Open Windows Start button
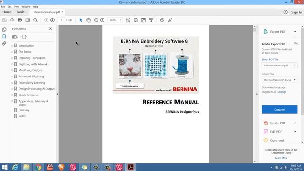 tap(4, 167)
